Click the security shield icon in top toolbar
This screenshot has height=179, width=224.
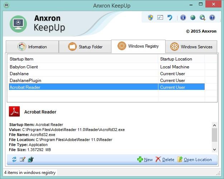click(151, 18)
